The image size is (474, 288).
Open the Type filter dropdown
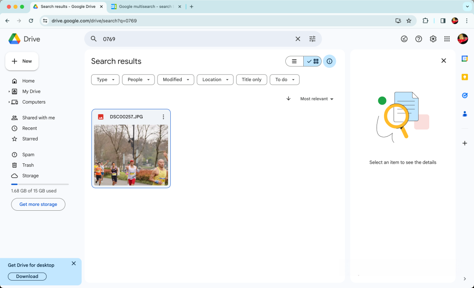point(105,79)
